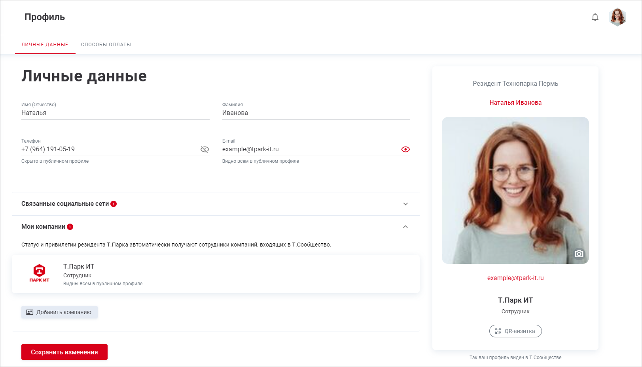Click the My companies count badge
The image size is (642, 367).
tap(70, 227)
